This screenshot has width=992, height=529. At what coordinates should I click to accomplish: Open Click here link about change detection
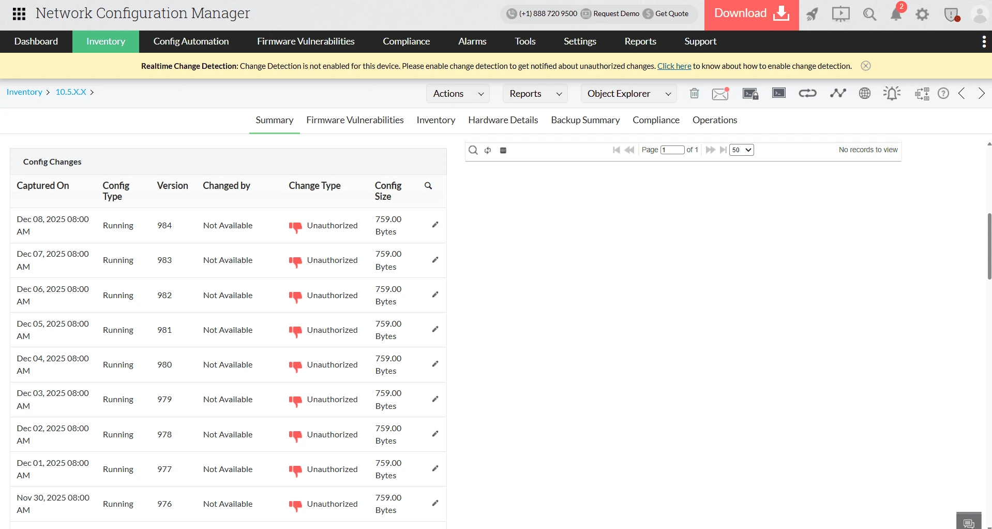click(673, 66)
